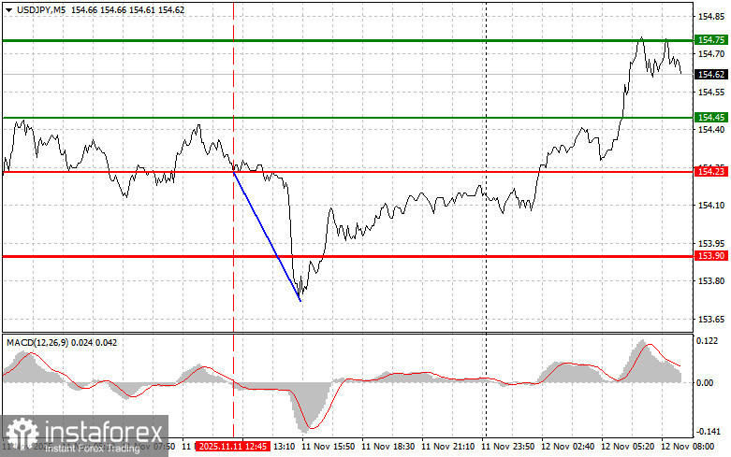Image resolution: width=731 pixels, height=457 pixels.
Task: Select the green 154.45 price label
Action: [711, 117]
